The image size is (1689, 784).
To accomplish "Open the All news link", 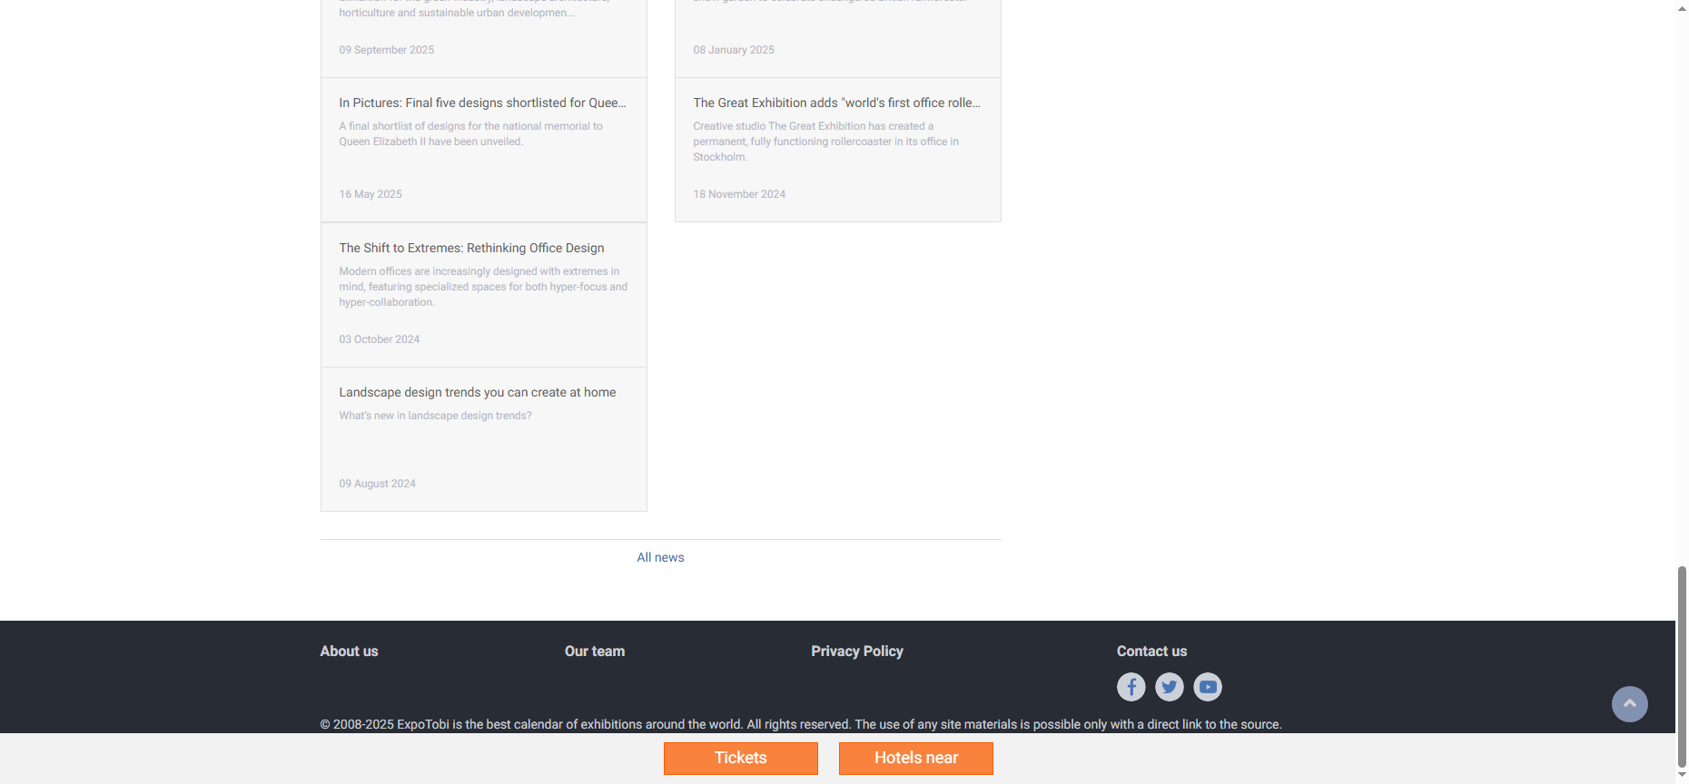I will point(660,557).
